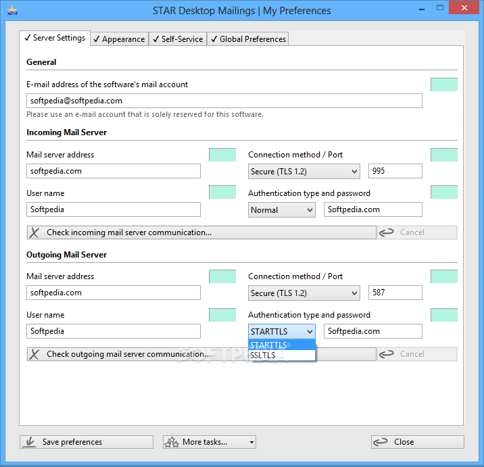Click the incoming password field
The image size is (484, 467).
tap(373, 210)
